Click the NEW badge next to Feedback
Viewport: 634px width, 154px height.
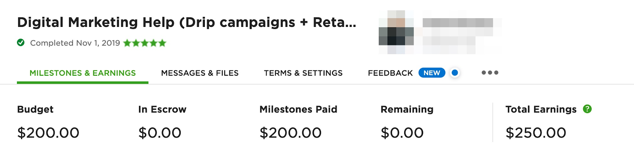coord(432,73)
